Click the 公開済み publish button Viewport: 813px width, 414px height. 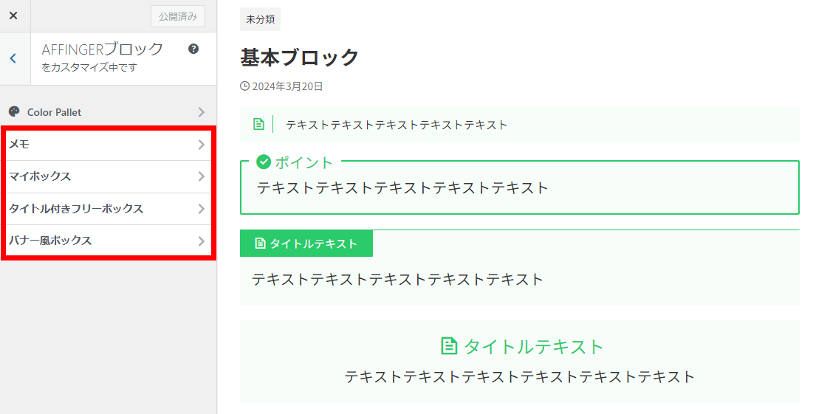point(178,16)
